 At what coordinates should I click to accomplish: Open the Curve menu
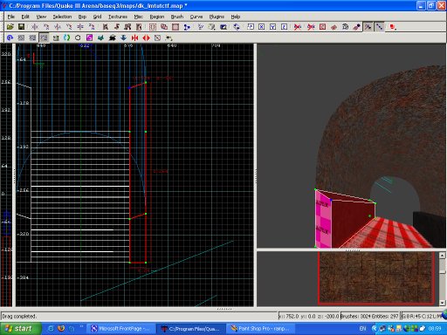click(196, 17)
